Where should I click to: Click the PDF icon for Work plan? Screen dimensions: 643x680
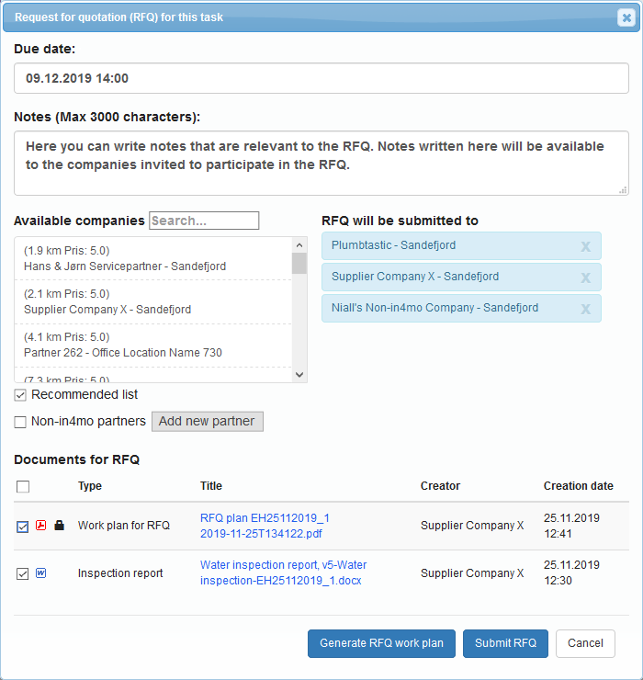click(x=40, y=526)
